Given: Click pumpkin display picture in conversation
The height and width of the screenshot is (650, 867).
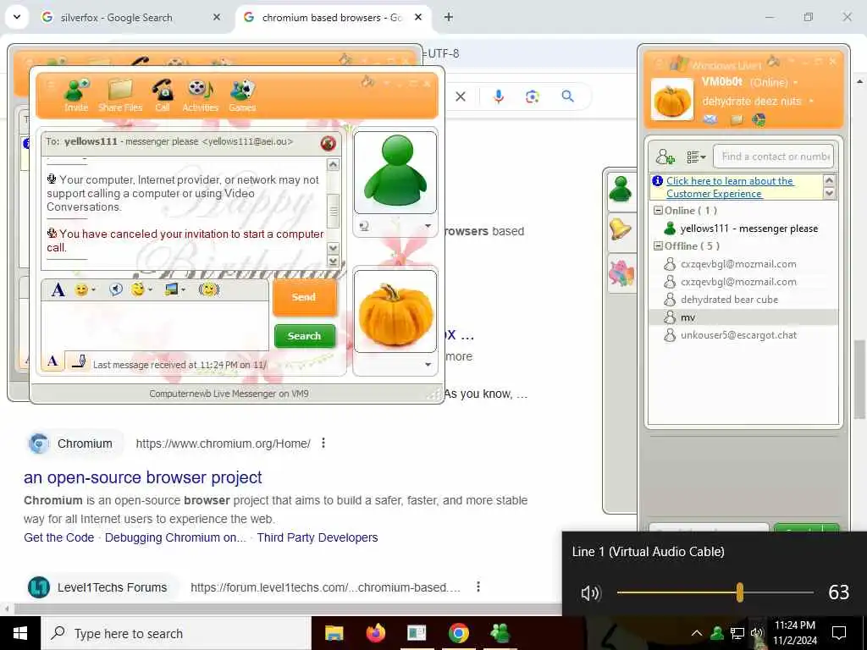Looking at the screenshot, I should point(395,311).
